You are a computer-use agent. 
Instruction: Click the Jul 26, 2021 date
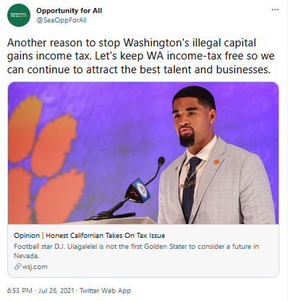coord(56,290)
